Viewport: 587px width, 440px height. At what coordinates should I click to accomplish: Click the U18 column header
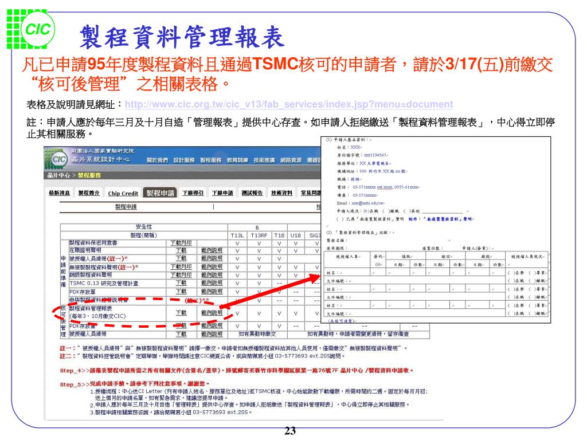click(x=295, y=235)
